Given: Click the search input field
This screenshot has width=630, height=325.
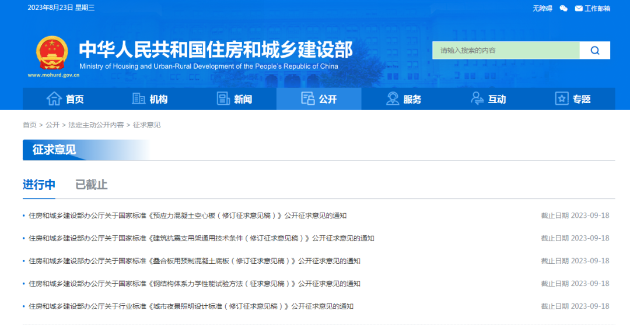Looking at the screenshot, I should 505,51.
